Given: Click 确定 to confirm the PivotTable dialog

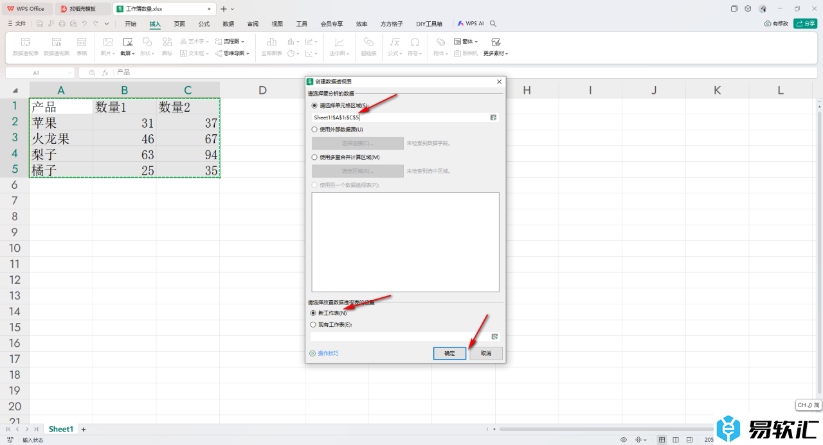Looking at the screenshot, I should coord(449,353).
